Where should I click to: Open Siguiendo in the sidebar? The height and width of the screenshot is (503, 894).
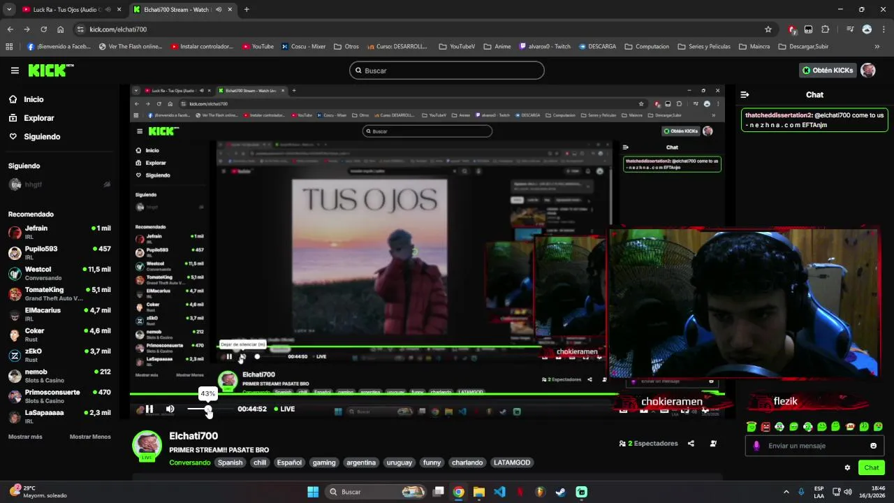pyautogui.click(x=42, y=137)
